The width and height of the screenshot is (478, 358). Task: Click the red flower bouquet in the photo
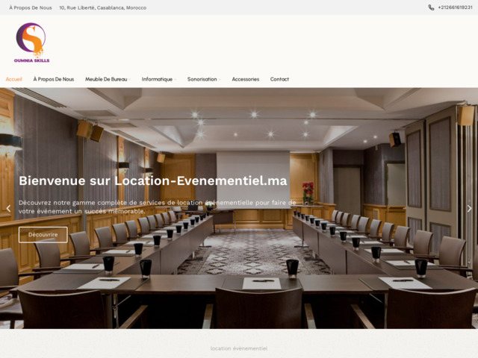pos(308,191)
